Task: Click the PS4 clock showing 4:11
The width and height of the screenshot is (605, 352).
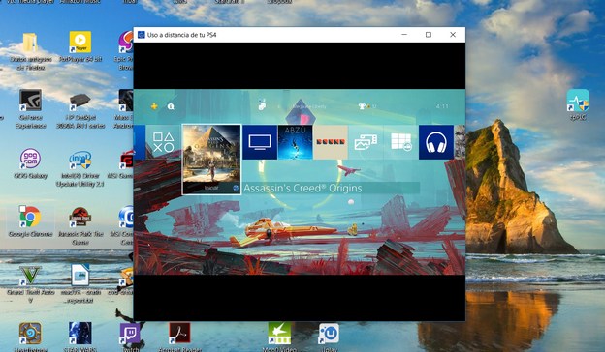Action: click(x=442, y=106)
